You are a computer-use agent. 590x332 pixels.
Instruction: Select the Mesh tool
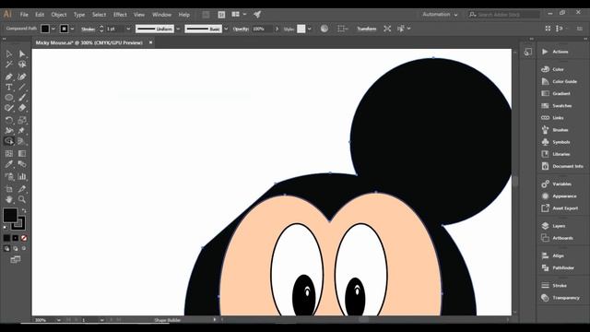(x=9, y=154)
